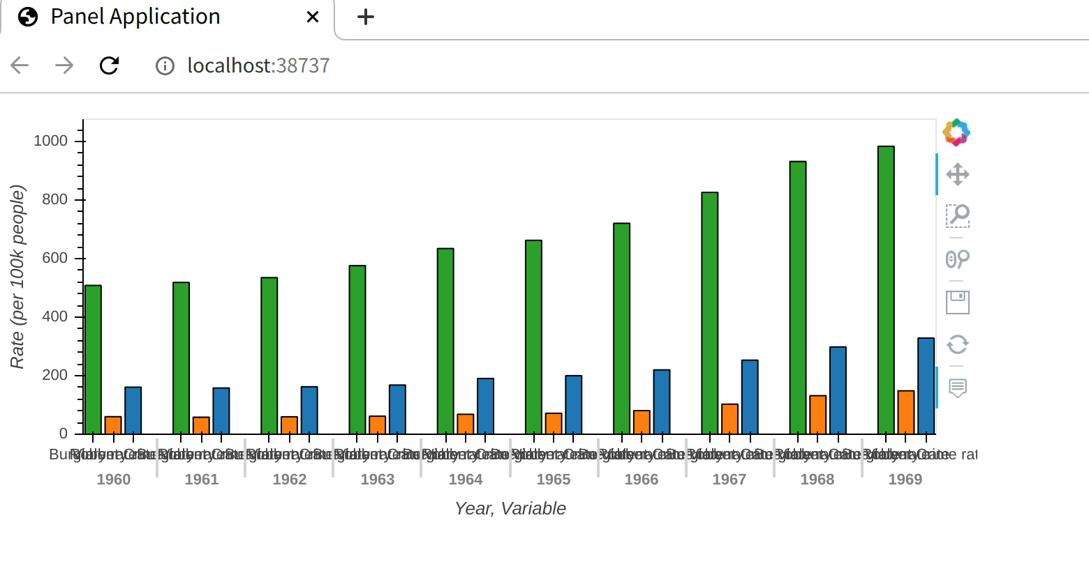
Task: Click the browser forward arrow
Action: pyautogui.click(x=64, y=65)
